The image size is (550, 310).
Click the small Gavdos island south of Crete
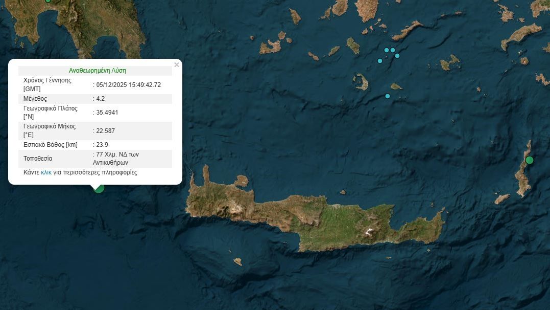click(238, 262)
